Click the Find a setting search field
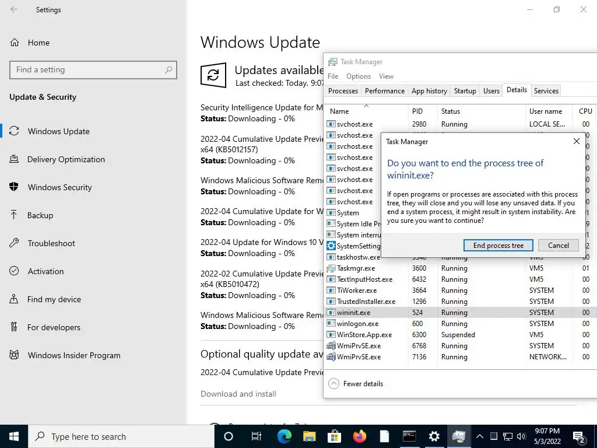This screenshot has width=597, height=448. (x=93, y=70)
